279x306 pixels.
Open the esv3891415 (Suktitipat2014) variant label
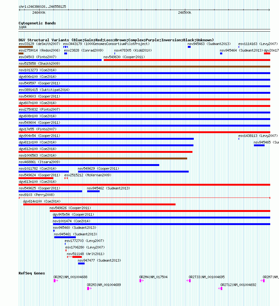point(44,90)
